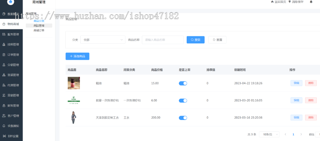Image resolution: width=320 pixels, height=141 pixels.
Task: Delete the 天添到家定制工衣 product
Action: point(311,117)
